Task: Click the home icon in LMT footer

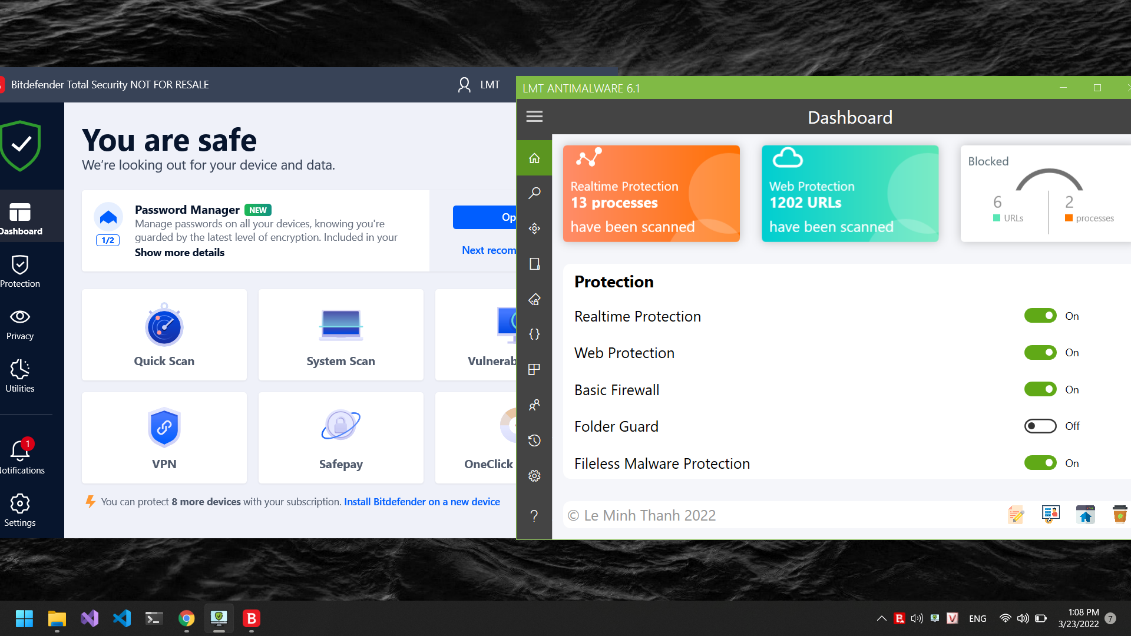Action: (x=1085, y=515)
